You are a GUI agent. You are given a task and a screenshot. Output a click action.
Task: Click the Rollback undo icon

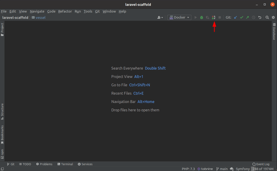click(260, 18)
